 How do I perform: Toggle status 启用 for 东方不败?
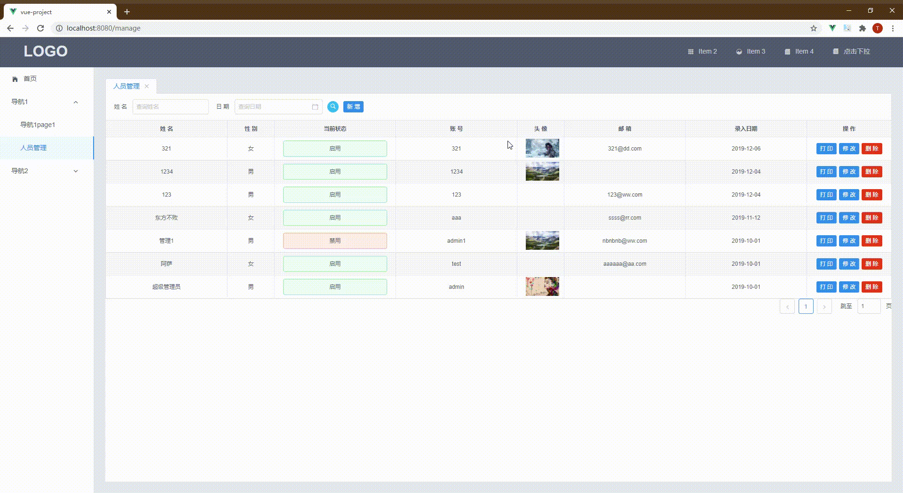(x=335, y=218)
